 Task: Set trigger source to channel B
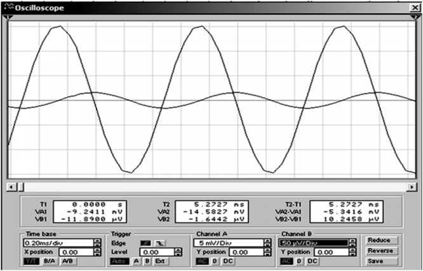[x=147, y=261]
